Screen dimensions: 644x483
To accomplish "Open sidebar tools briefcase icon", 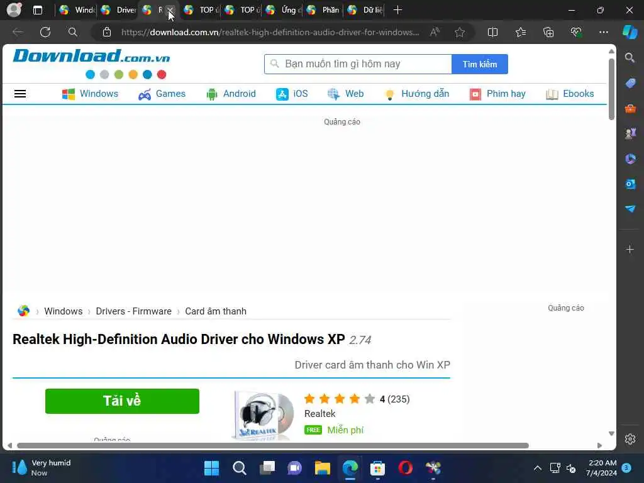I will click(x=630, y=108).
